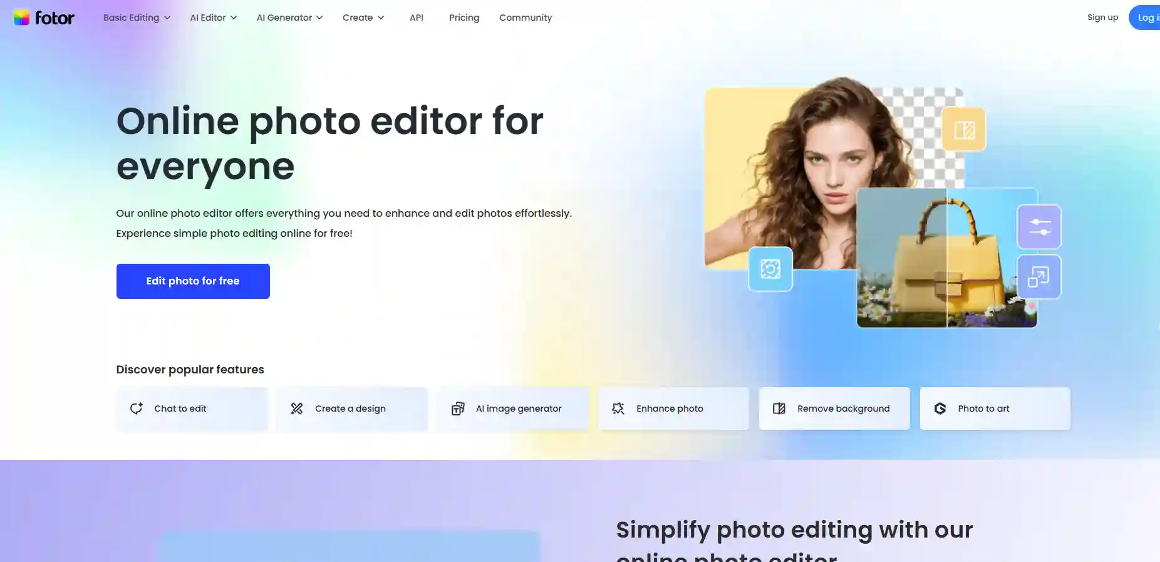Click the Fotor logo icon
Screen dimensions: 1160x562
tap(22, 18)
